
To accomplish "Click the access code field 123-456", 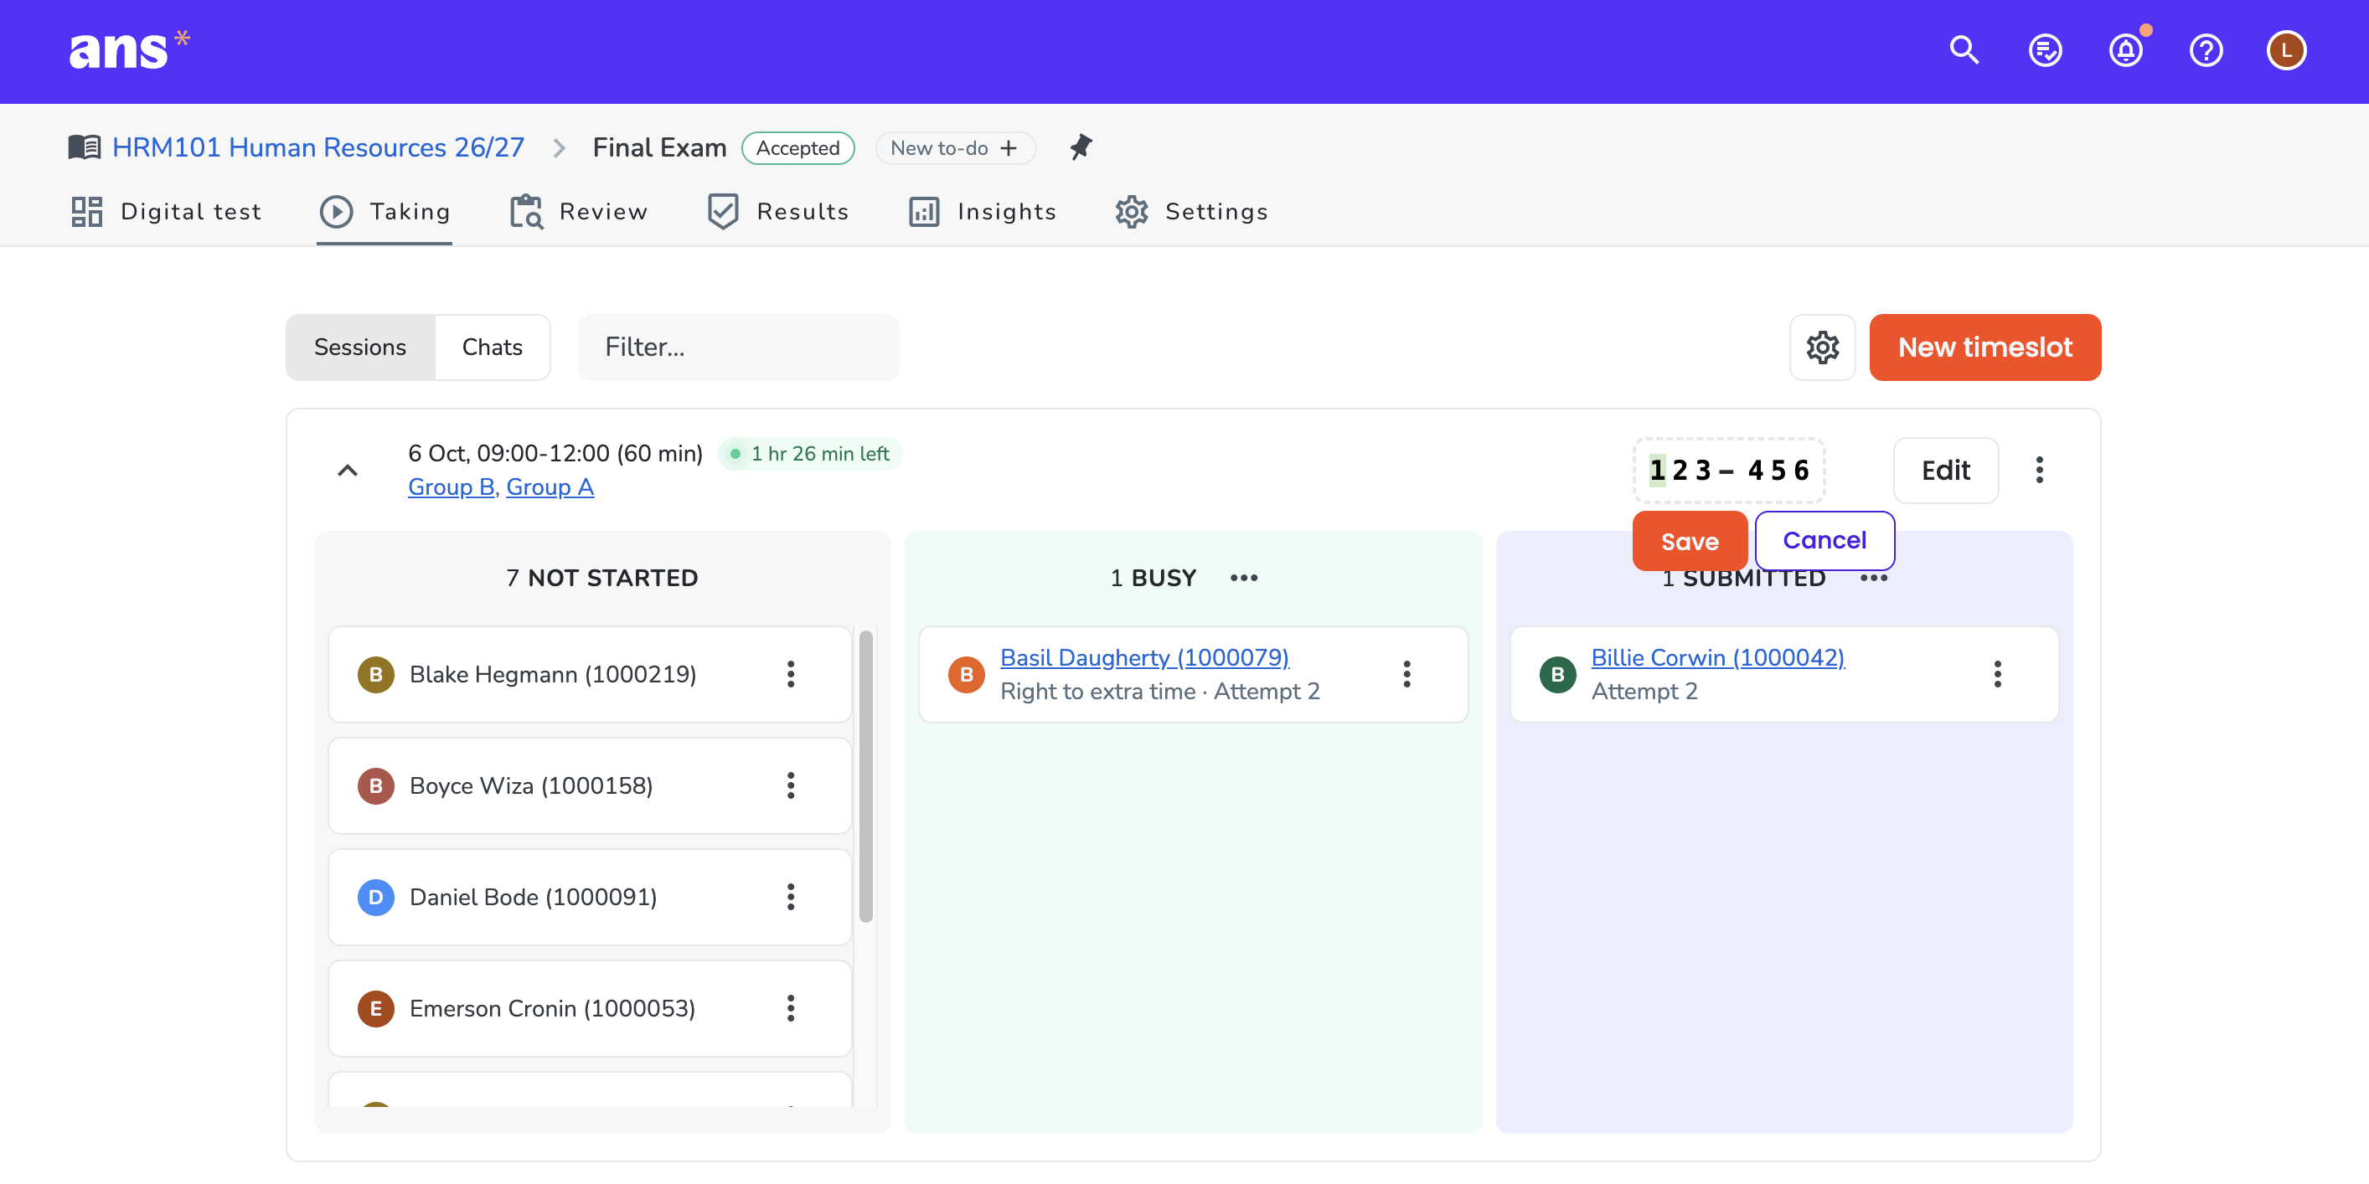I will pyautogui.click(x=1728, y=470).
